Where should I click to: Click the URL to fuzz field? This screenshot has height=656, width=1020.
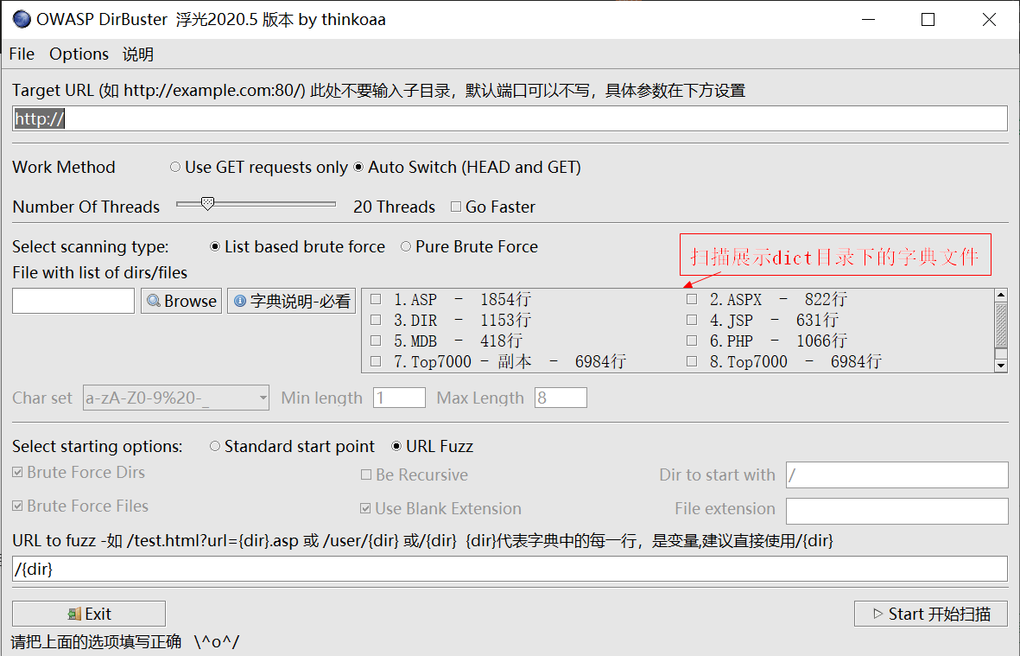click(510, 569)
